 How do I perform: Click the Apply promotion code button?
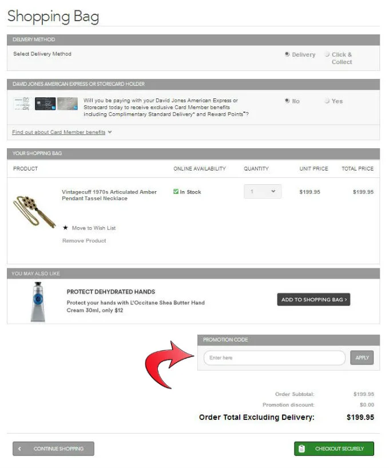pyautogui.click(x=362, y=358)
